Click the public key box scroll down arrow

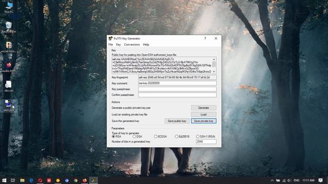[214, 72]
